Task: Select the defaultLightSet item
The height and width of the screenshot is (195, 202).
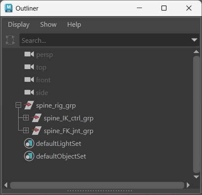Action: click(x=59, y=144)
